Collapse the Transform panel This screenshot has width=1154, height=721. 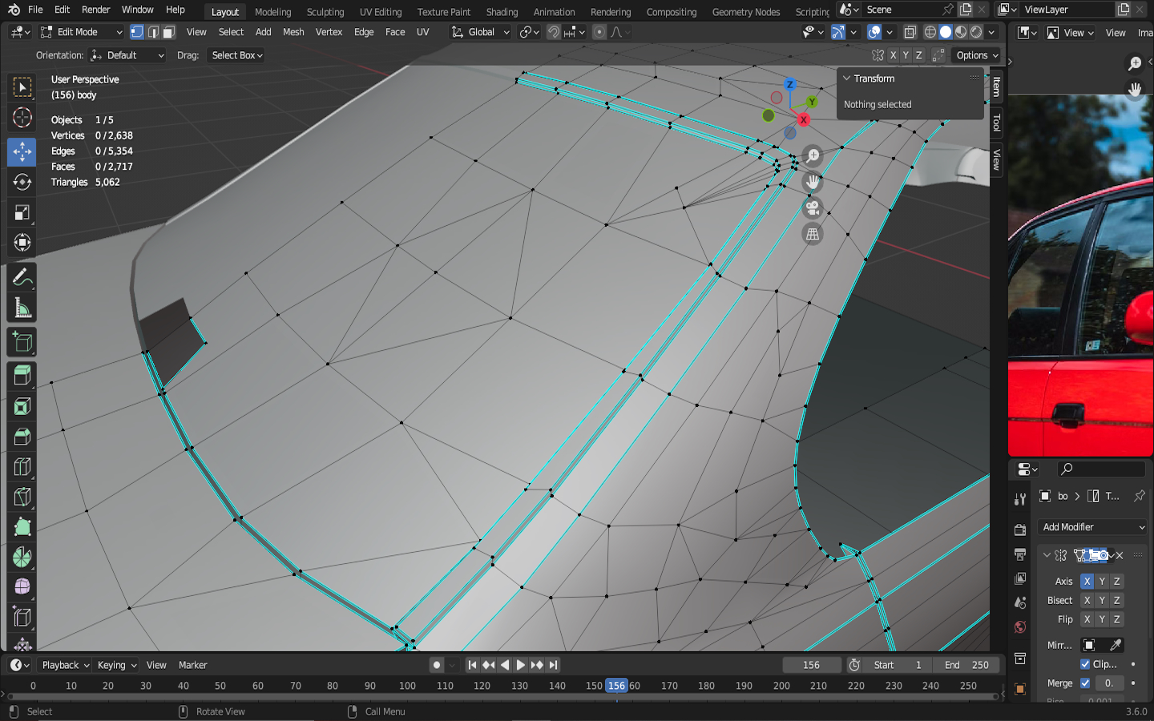click(x=846, y=79)
